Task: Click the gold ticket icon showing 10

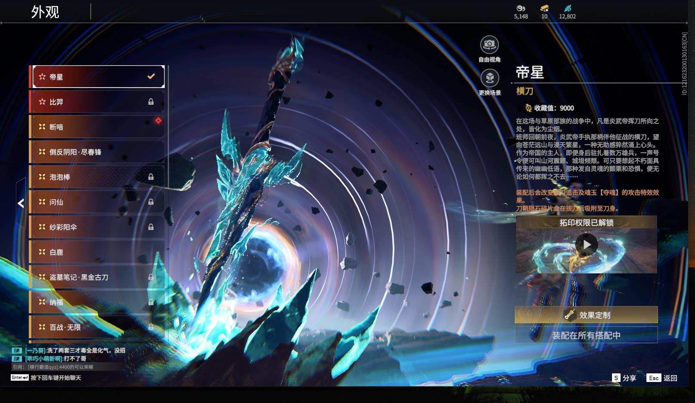Action: tap(544, 8)
